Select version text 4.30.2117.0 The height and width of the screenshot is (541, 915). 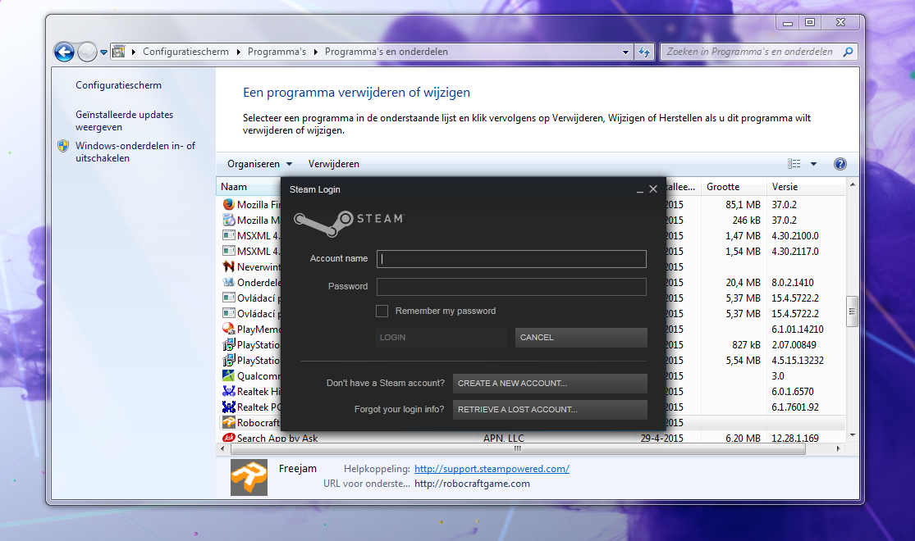pos(795,252)
